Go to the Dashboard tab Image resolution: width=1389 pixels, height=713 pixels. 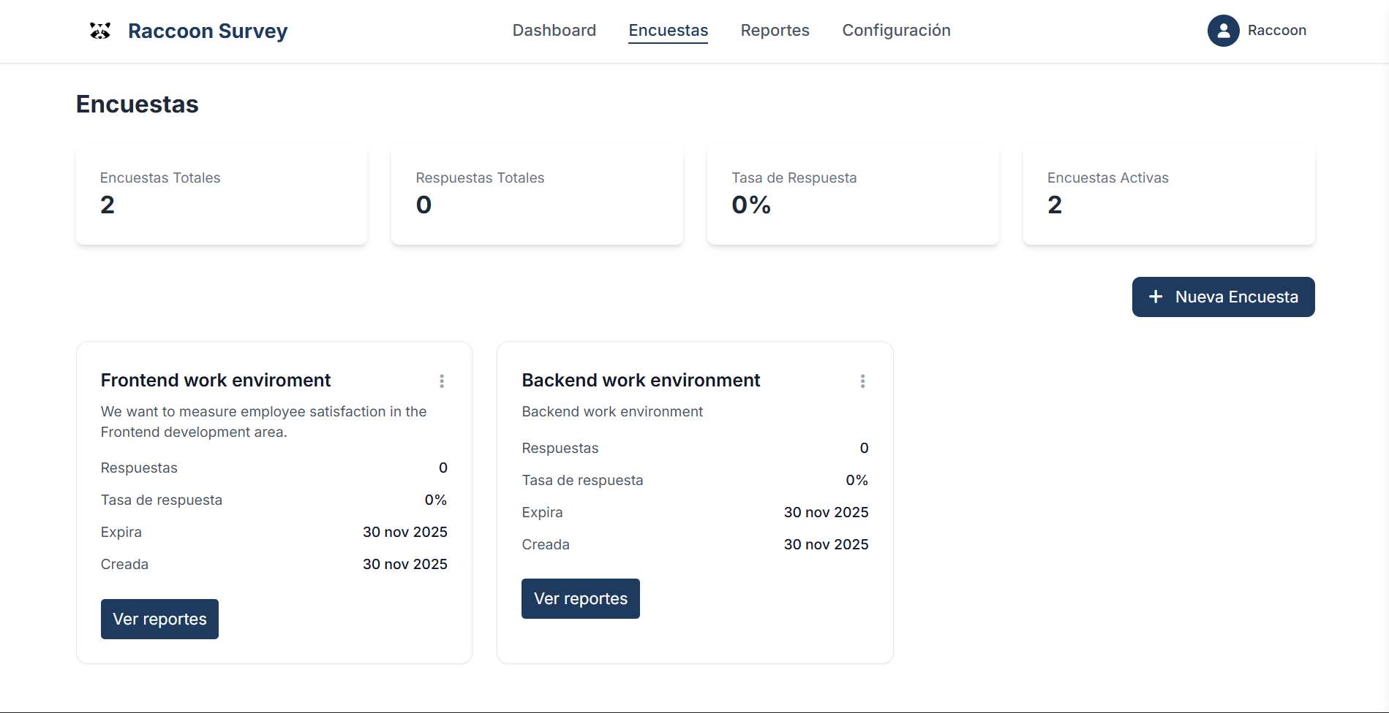[554, 31]
